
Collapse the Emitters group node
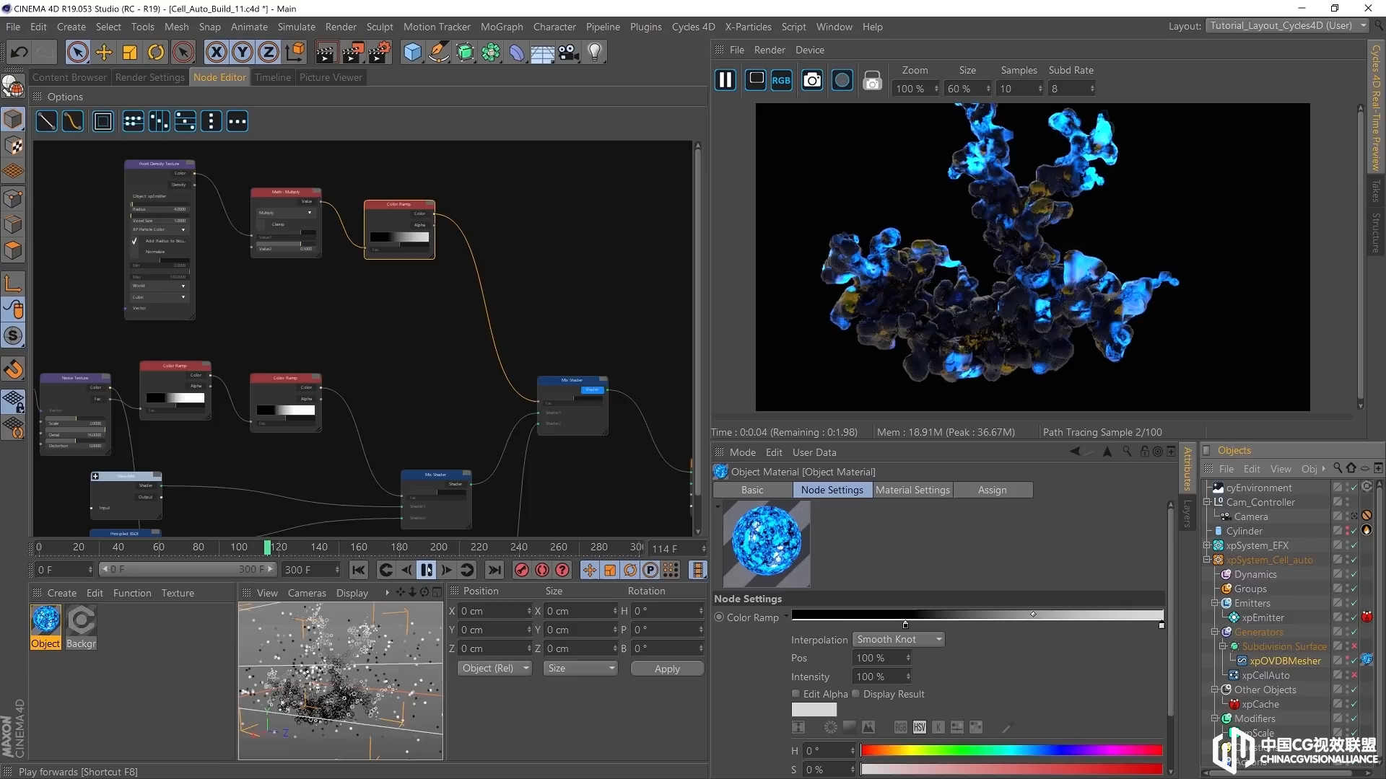click(1214, 603)
